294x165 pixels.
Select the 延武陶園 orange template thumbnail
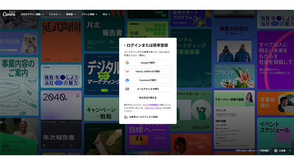pyautogui.click(x=61, y=41)
